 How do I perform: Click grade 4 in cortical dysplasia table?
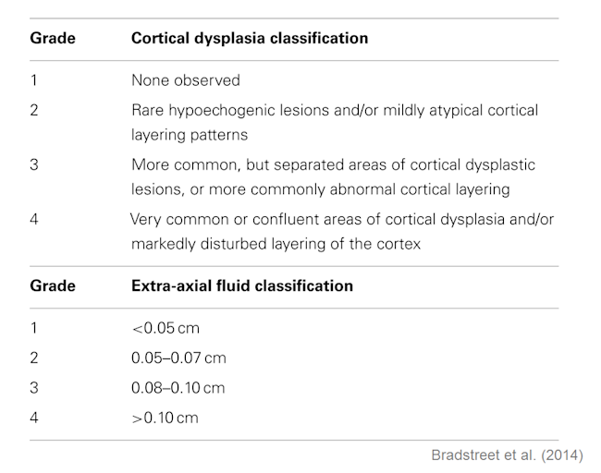pos(34,220)
